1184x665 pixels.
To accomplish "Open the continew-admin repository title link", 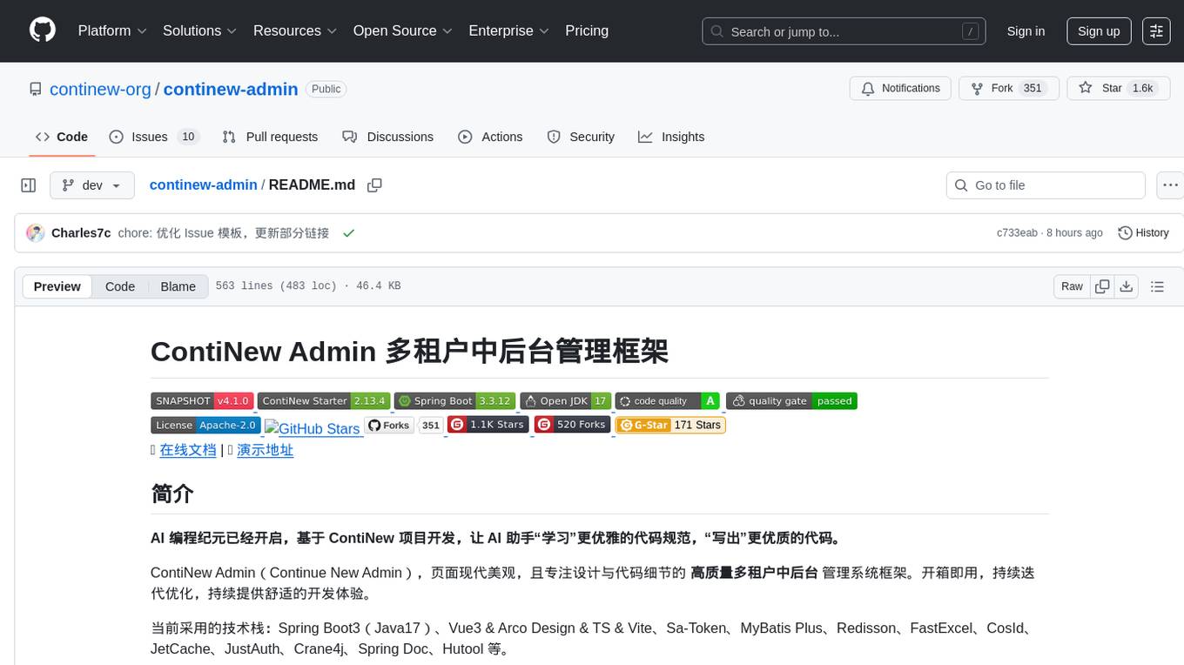I will (x=231, y=89).
